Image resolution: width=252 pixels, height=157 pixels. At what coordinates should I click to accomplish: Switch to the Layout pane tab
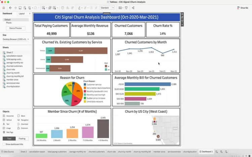(x=22, y=13)
